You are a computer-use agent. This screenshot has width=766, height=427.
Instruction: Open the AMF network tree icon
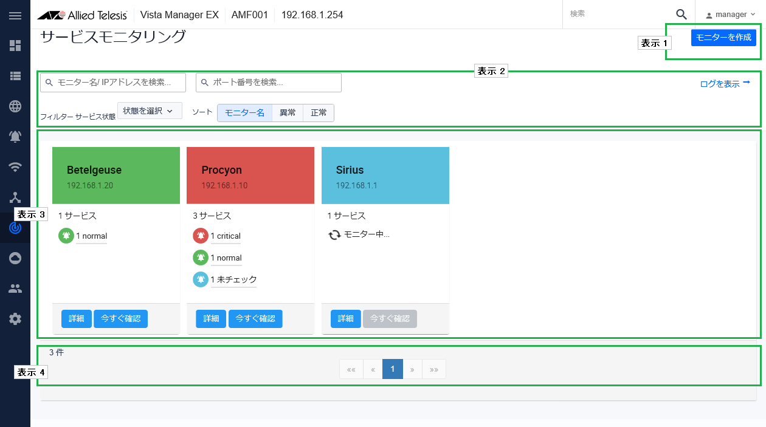15,197
